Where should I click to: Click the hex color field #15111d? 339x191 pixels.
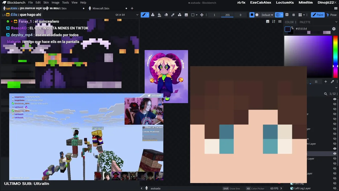[313, 29]
